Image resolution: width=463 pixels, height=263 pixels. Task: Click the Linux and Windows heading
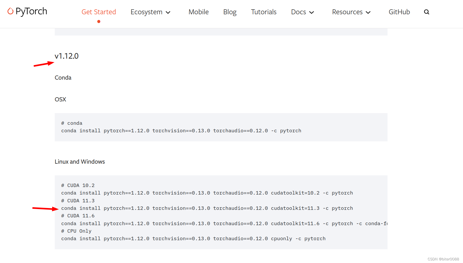(80, 162)
